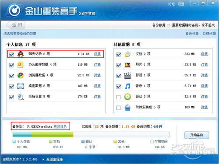
Task: Click the 升级主程序 link
Action: point(54,159)
